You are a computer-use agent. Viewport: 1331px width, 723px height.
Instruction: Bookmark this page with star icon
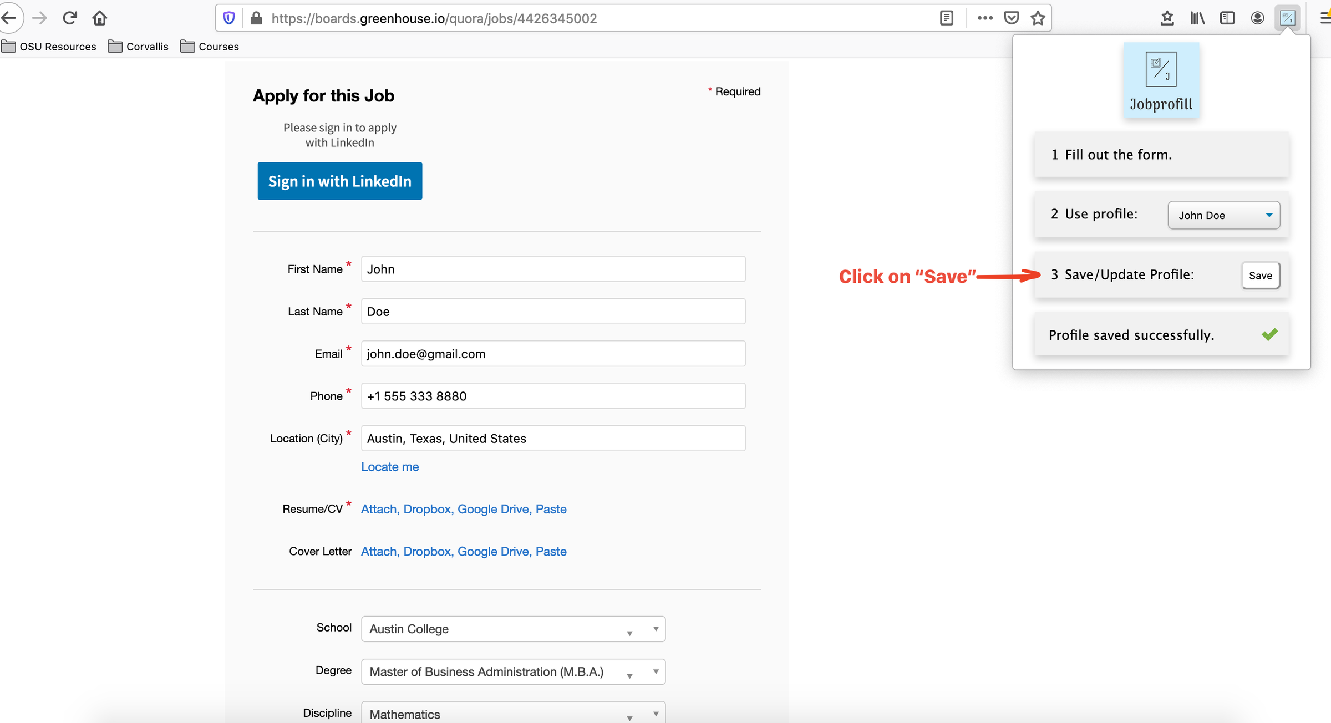(1038, 18)
